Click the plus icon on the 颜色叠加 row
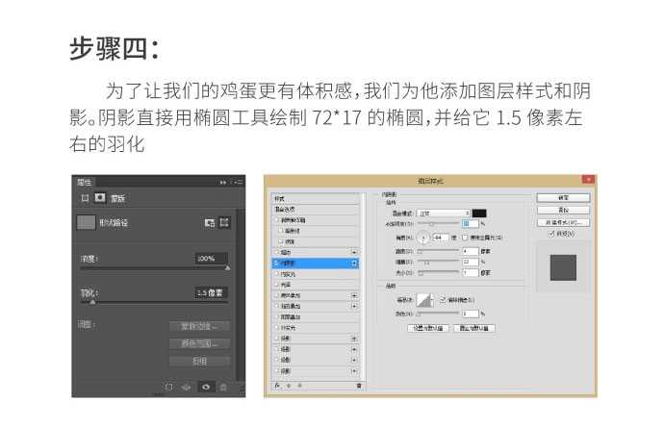664x427 pixels. (x=354, y=295)
